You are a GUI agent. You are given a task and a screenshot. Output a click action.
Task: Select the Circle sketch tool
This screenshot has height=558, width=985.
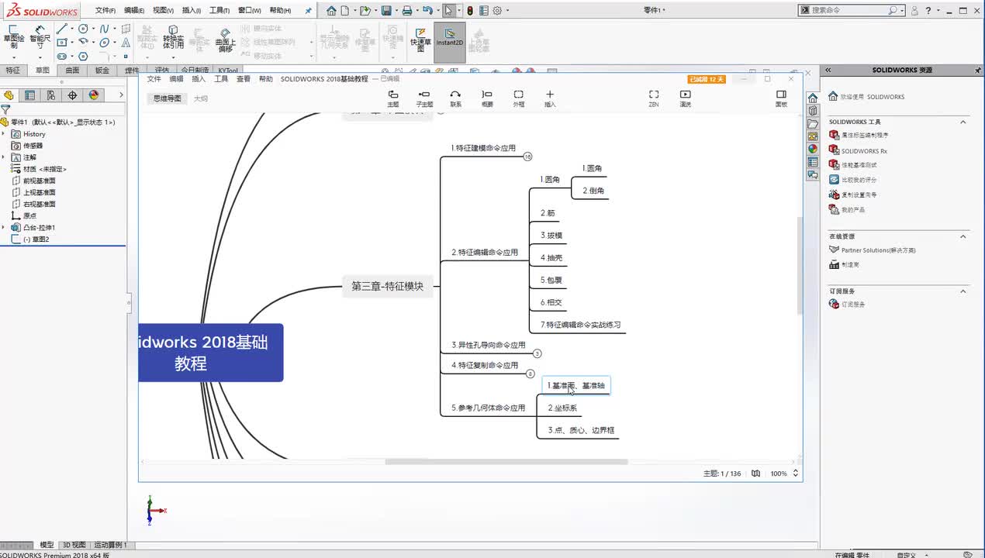(83, 29)
